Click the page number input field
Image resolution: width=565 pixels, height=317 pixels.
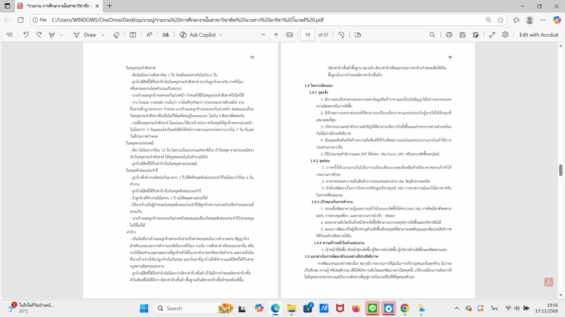(x=307, y=35)
